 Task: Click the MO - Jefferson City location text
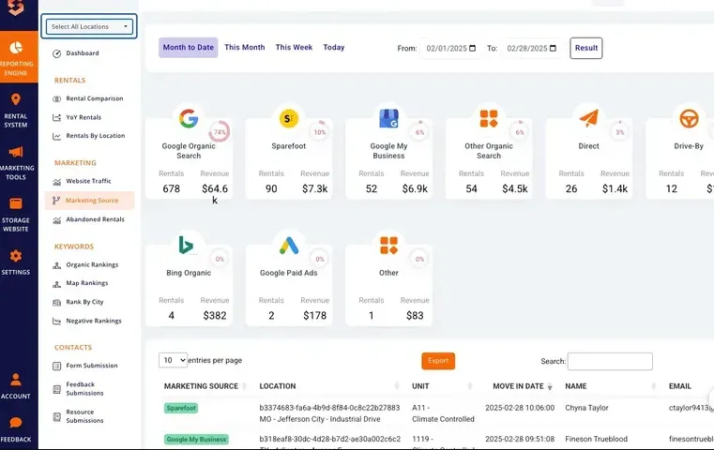point(320,419)
